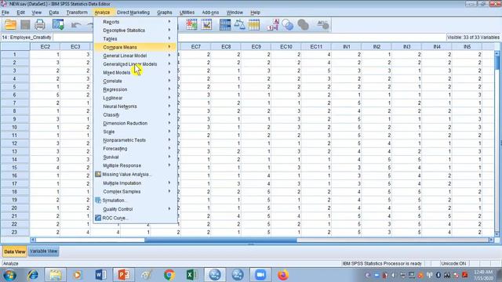This screenshot has width=502, height=282.
Task: Open the Graphs menu
Action: pos(165,13)
